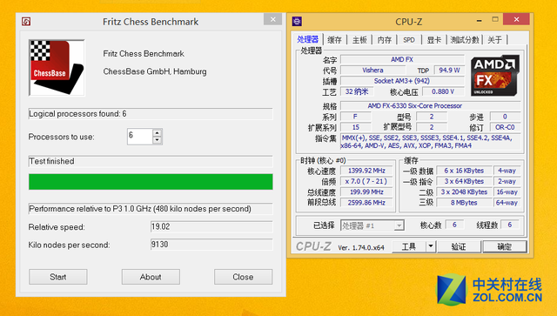Switch to the 处理器 tab in CPU-Z
The width and height of the screenshot is (557, 316).
[307, 39]
